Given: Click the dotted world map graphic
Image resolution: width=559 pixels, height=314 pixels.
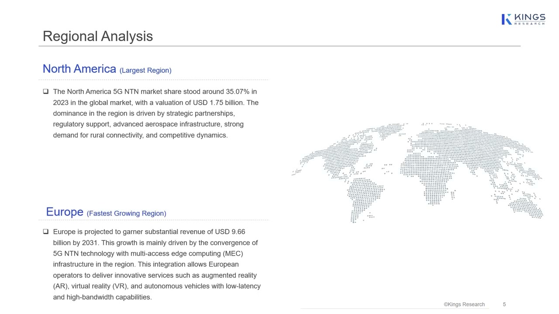Looking at the screenshot, I should [417, 173].
